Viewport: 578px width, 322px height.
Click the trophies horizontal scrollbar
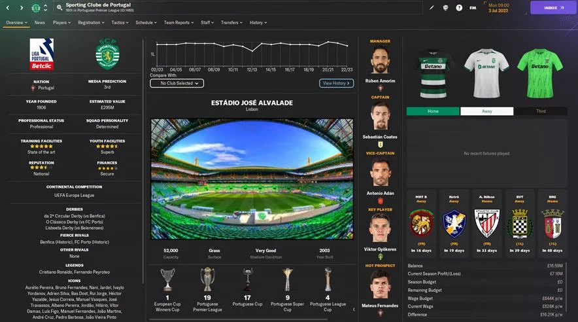239,319
